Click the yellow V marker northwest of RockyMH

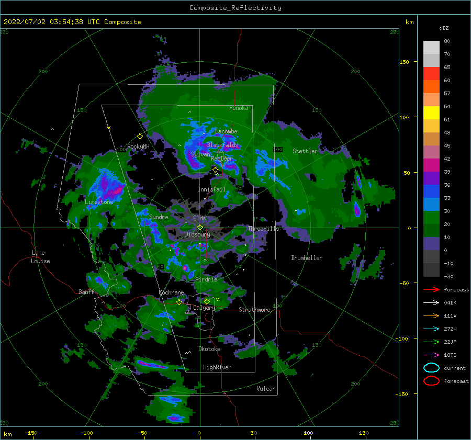(109, 128)
